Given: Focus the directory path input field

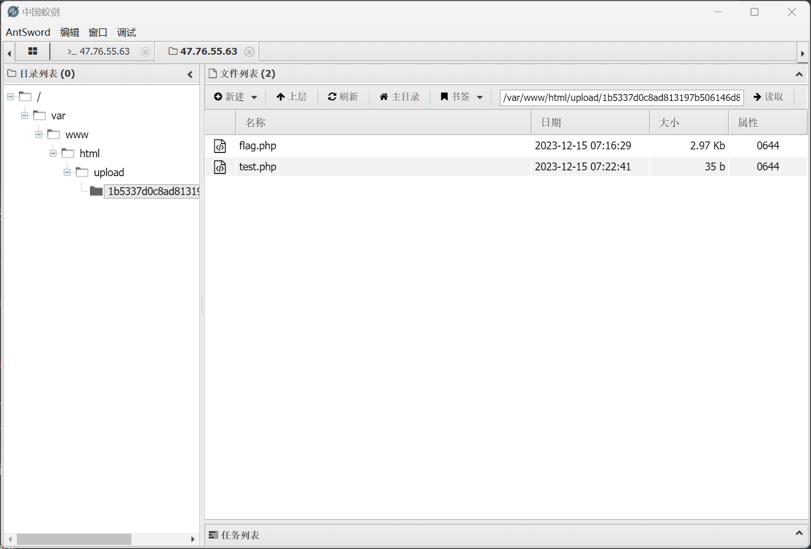Looking at the screenshot, I should click(x=622, y=97).
